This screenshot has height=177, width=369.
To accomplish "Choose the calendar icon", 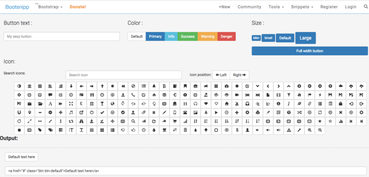I will 216,86.
